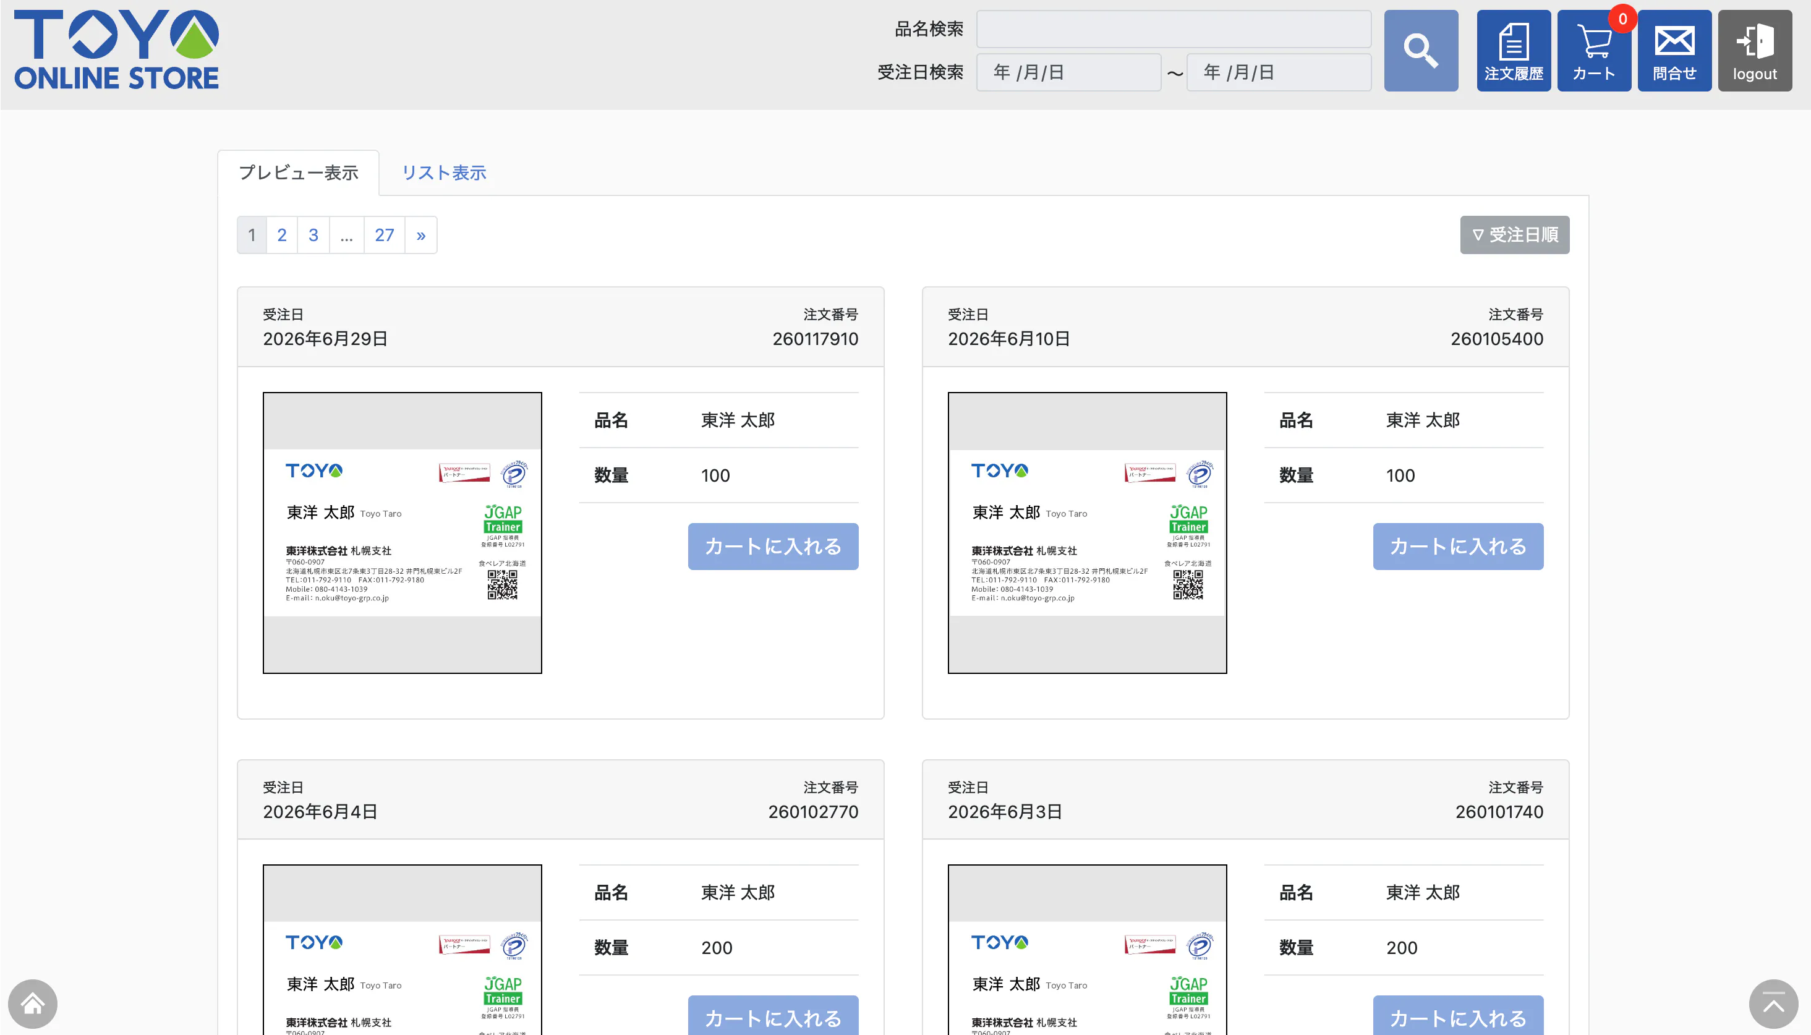Jump to page 27 of results

384,234
